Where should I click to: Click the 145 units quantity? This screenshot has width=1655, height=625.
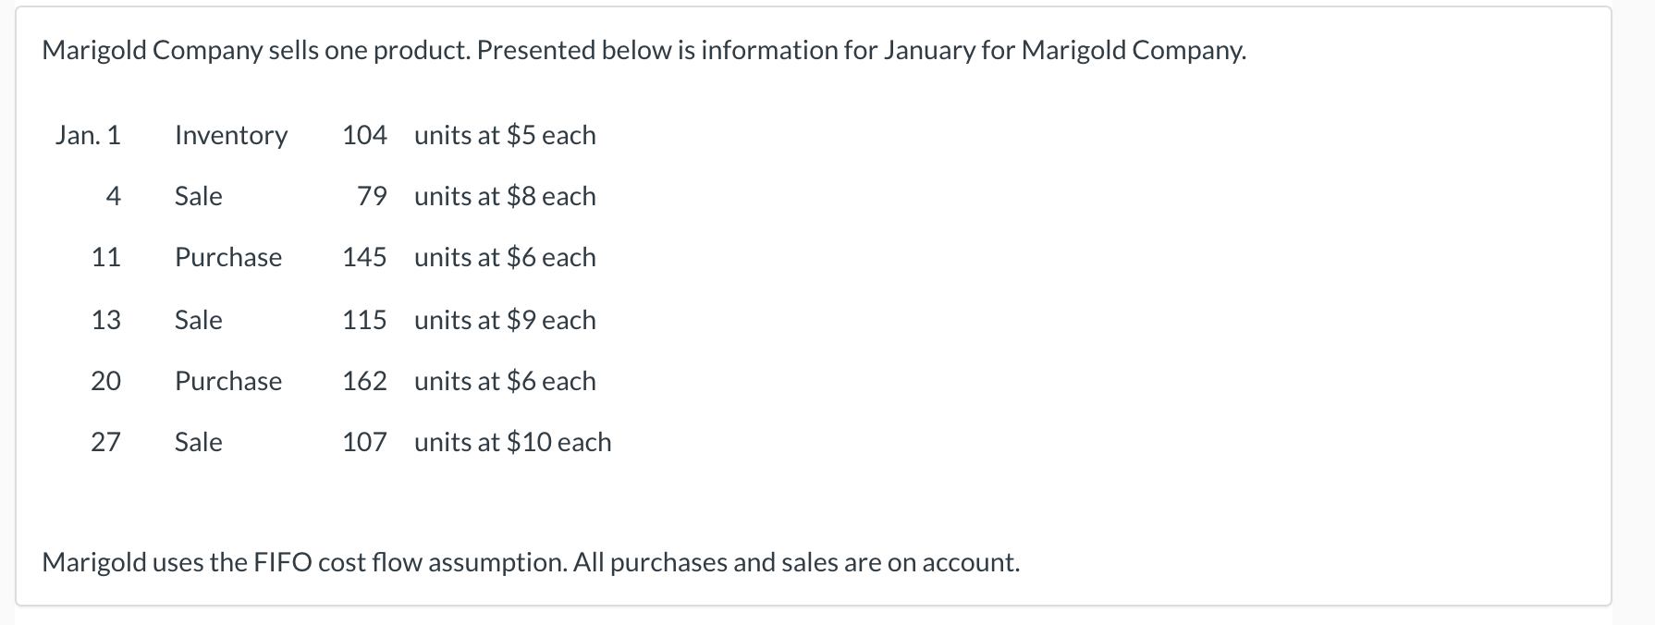[364, 257]
